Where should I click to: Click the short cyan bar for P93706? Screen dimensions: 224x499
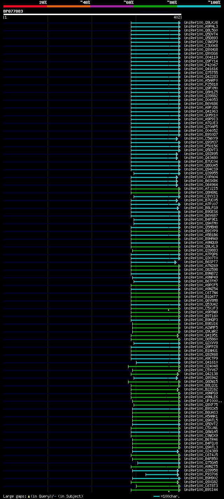162,474
